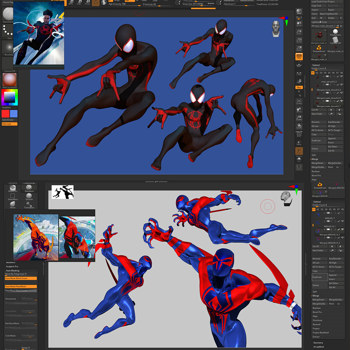Collapse the Subtool section in top window

pos(316,65)
